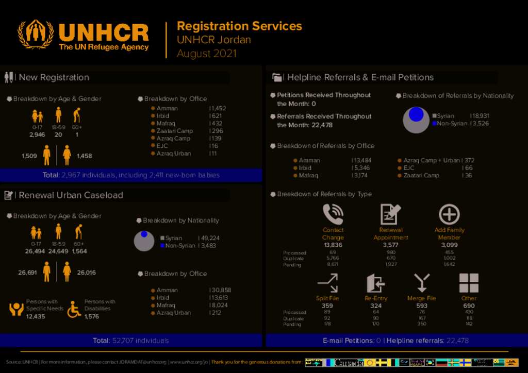The image size is (528, 373).
Task: Click the blue Non-Syrian legend swatch in referrals
Action: (434, 124)
